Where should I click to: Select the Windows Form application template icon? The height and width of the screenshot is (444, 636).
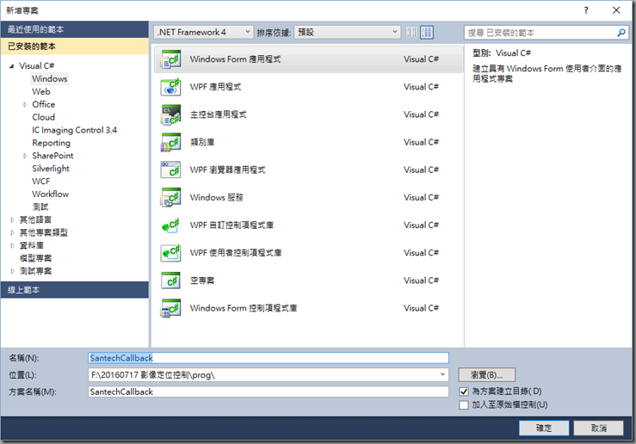170,59
